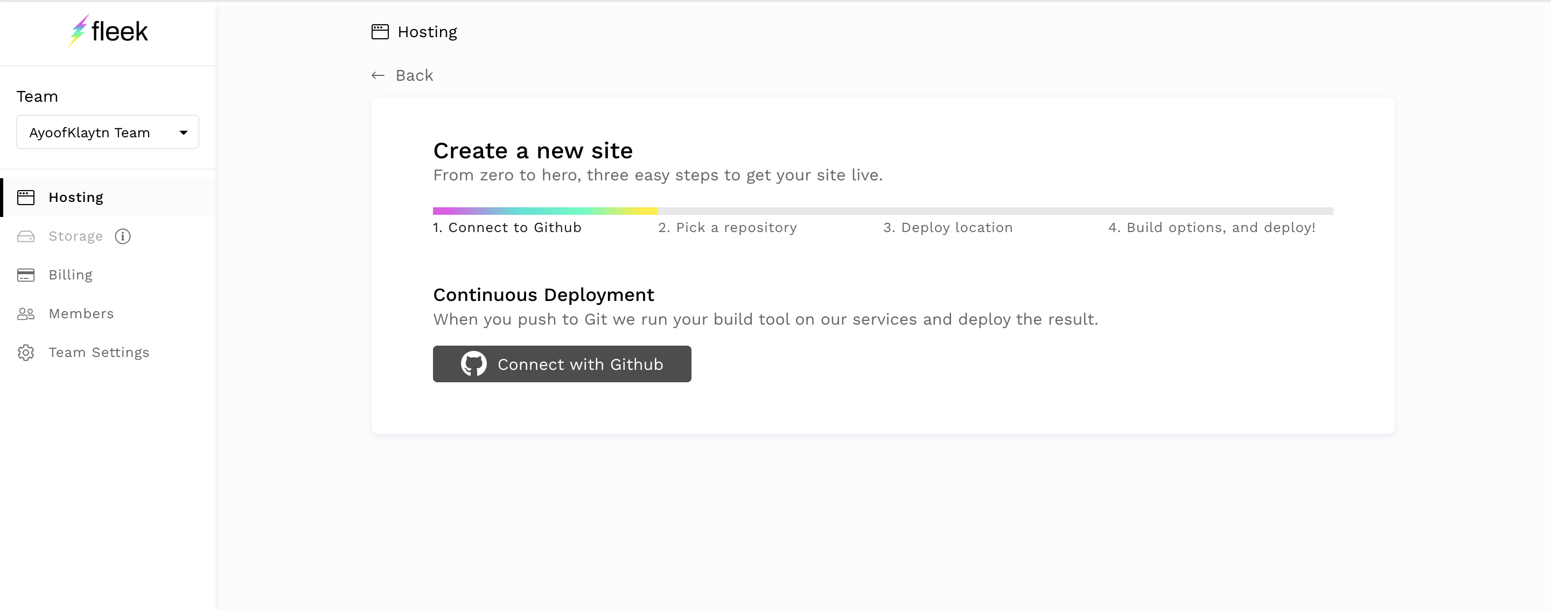Click the rainbow step progress bar
Screen dimensions: 1551x610
tap(545, 212)
